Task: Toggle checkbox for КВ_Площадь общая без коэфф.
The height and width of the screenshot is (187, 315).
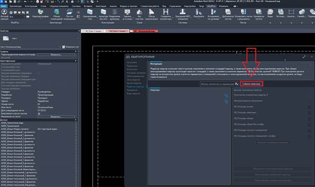Action: 309,124
